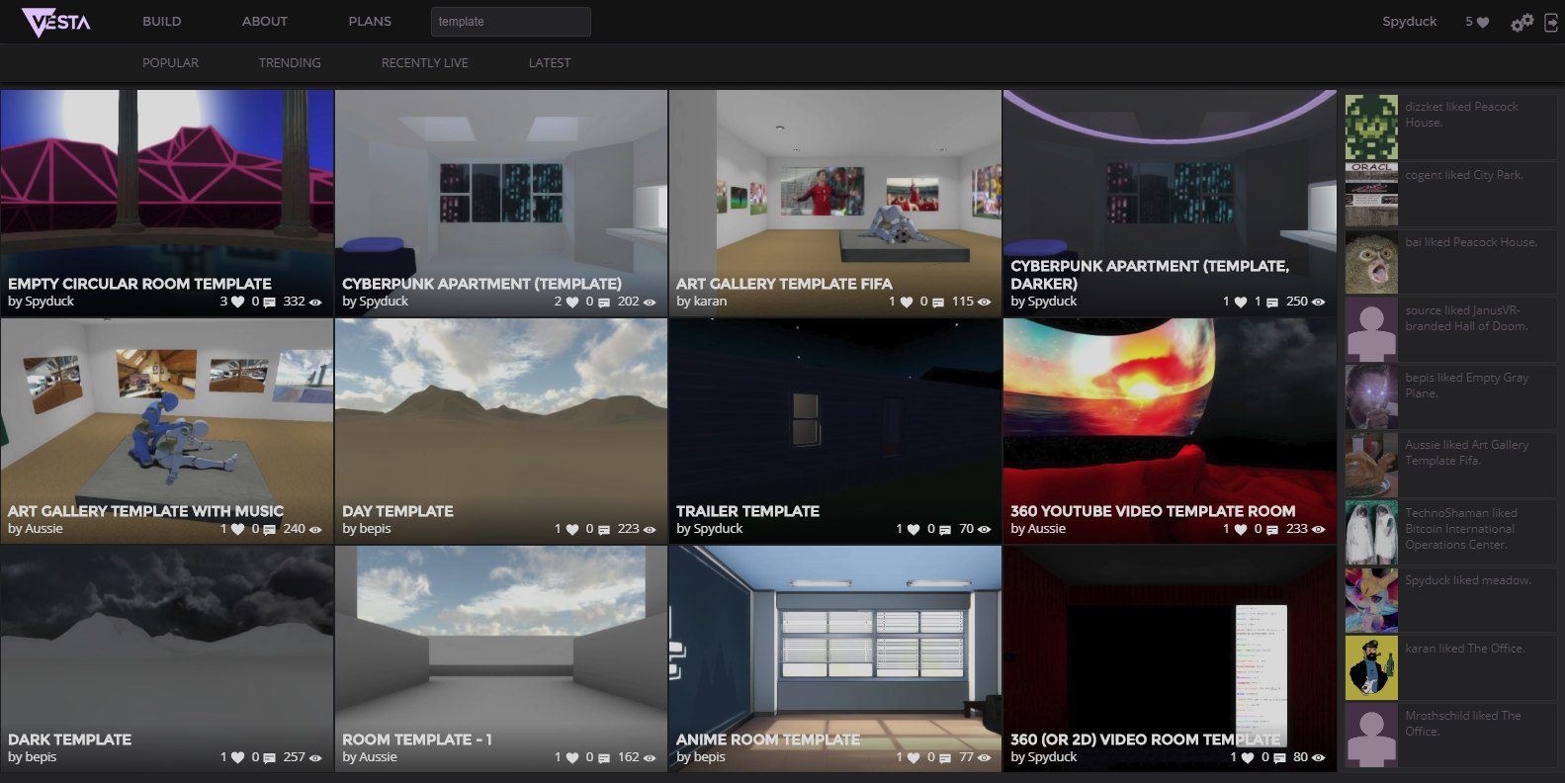Like Empty Circular Room Template via heart icon

[237, 303]
